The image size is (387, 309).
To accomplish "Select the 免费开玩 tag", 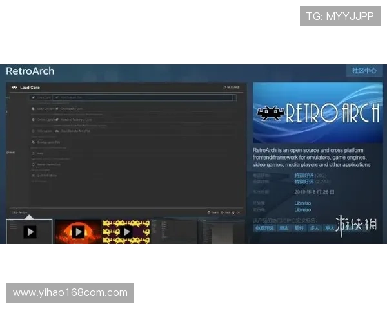I will pos(264,228).
